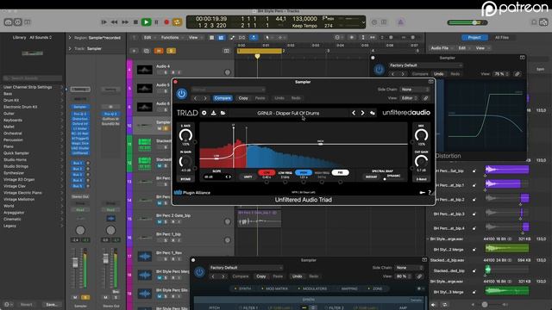Click the green Play button
Viewport: 552px width, 310px height.
pos(146,22)
